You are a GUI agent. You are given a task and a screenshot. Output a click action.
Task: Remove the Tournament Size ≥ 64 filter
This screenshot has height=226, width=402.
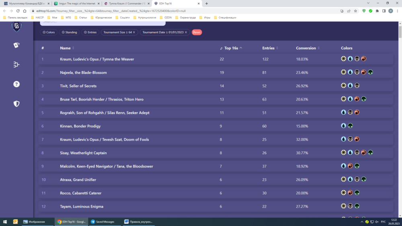point(134,32)
